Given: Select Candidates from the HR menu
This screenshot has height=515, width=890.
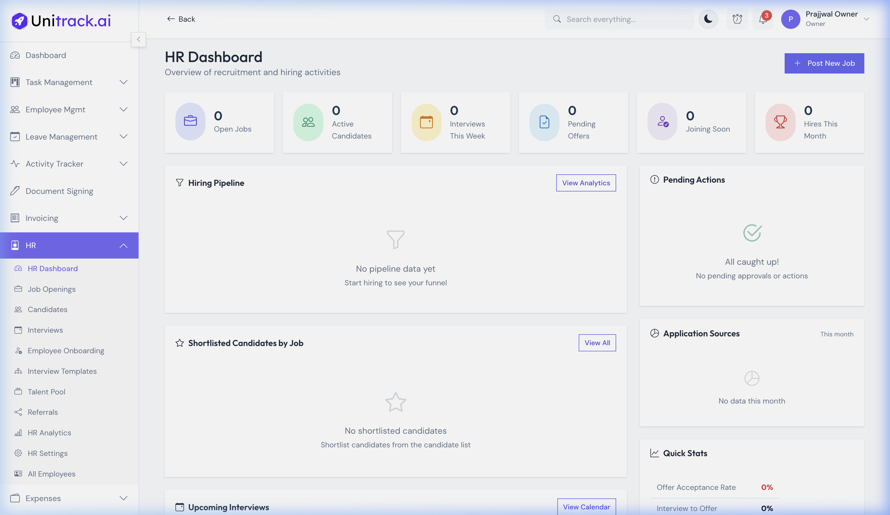Looking at the screenshot, I should (48, 309).
